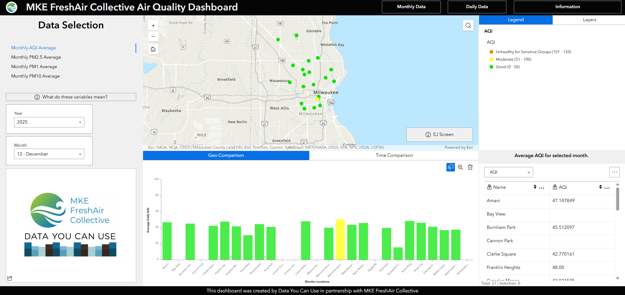Activate chart selection tool icon

(451, 167)
